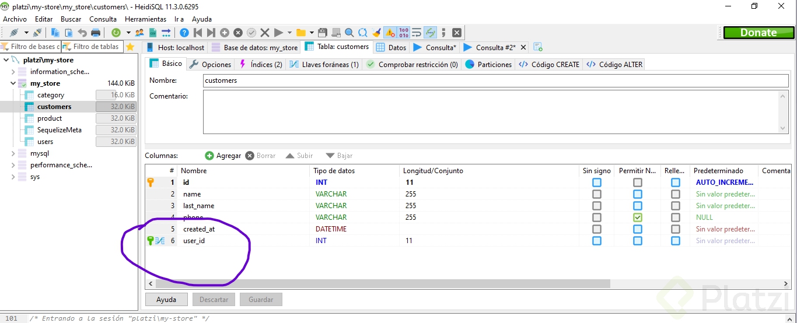Open a new query tab with the tab plus icon
The image size is (797, 323).
pyautogui.click(x=538, y=47)
